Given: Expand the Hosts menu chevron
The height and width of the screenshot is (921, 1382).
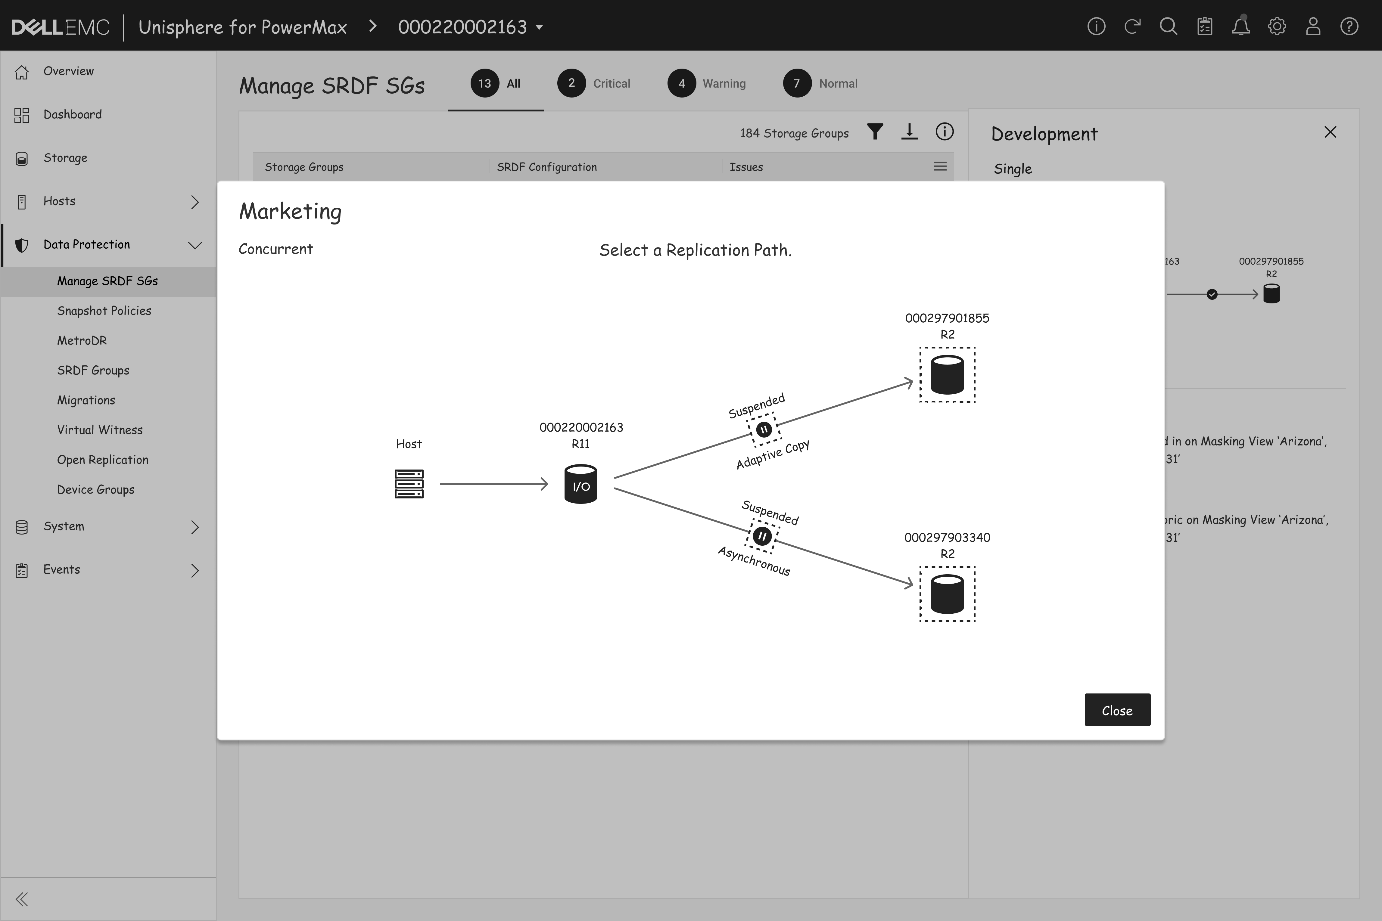Looking at the screenshot, I should [x=195, y=202].
